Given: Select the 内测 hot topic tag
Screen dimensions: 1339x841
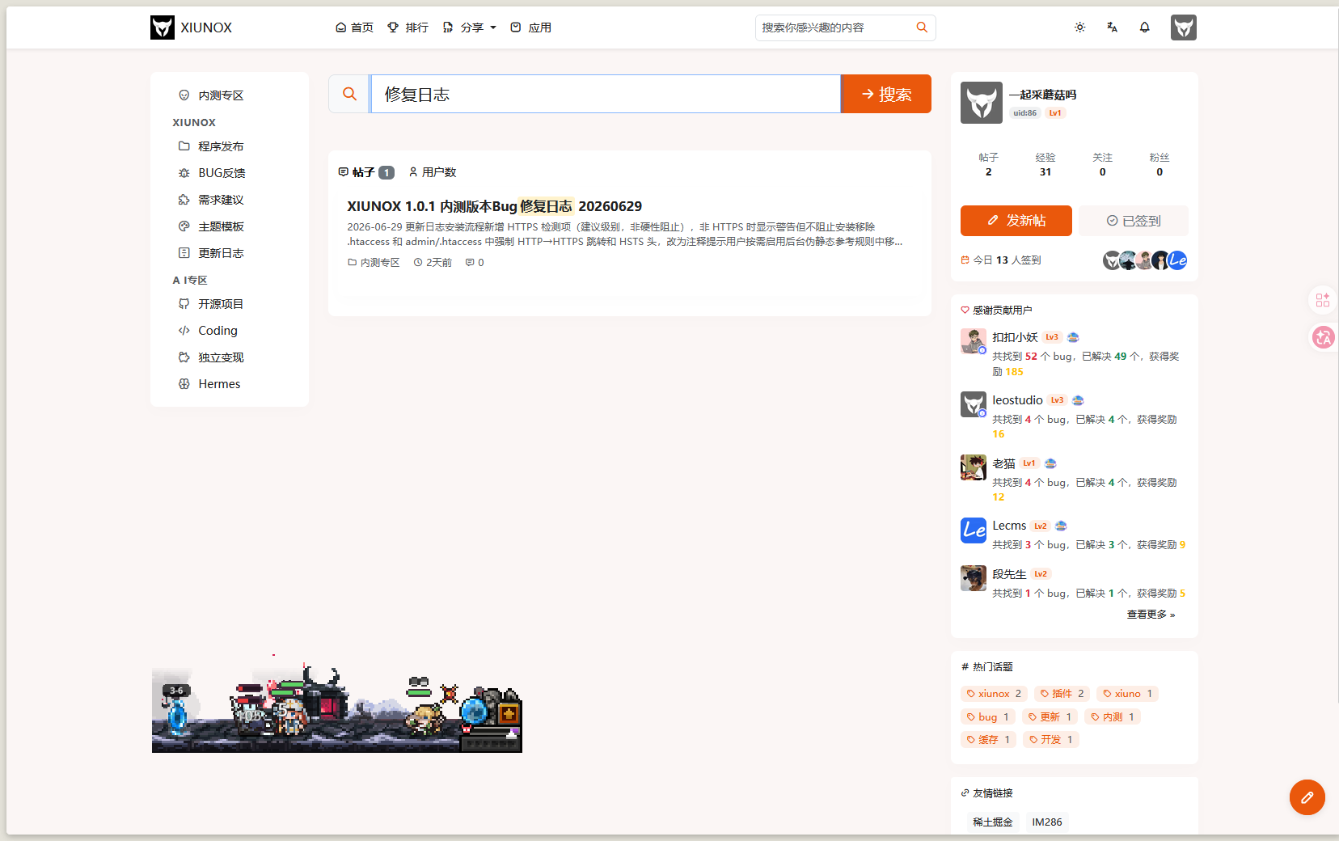Looking at the screenshot, I should coord(1113,717).
